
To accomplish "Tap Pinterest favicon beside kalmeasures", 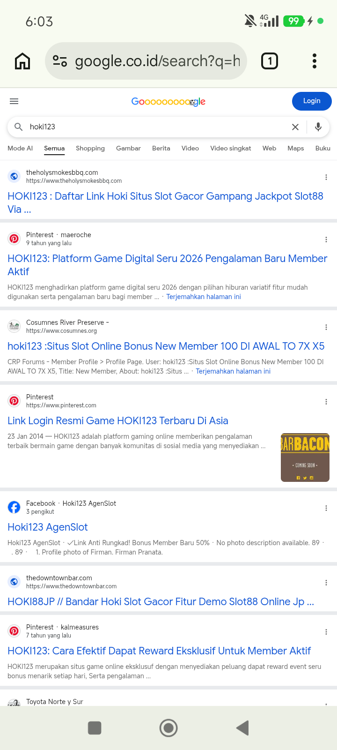I will tap(14, 631).
